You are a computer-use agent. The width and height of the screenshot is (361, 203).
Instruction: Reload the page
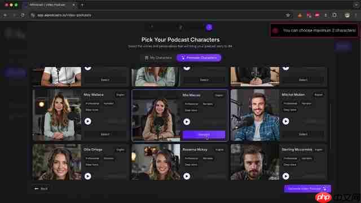(23, 15)
